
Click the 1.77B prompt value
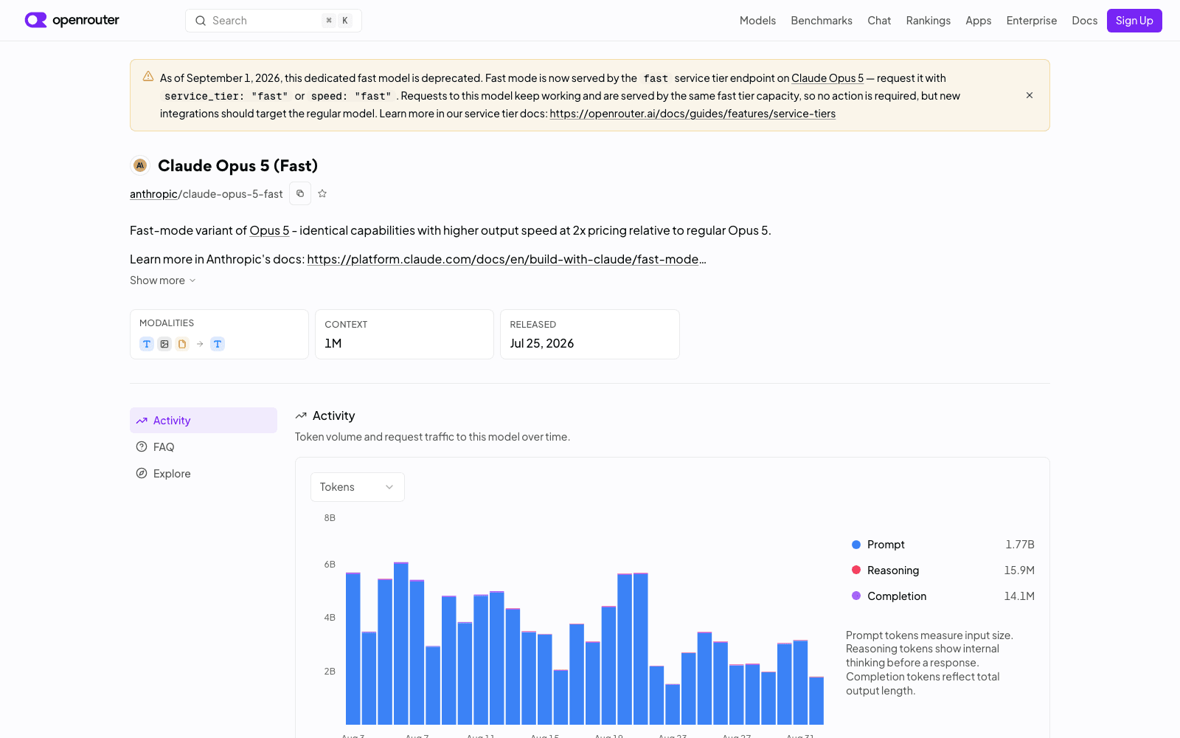pyautogui.click(x=1020, y=545)
